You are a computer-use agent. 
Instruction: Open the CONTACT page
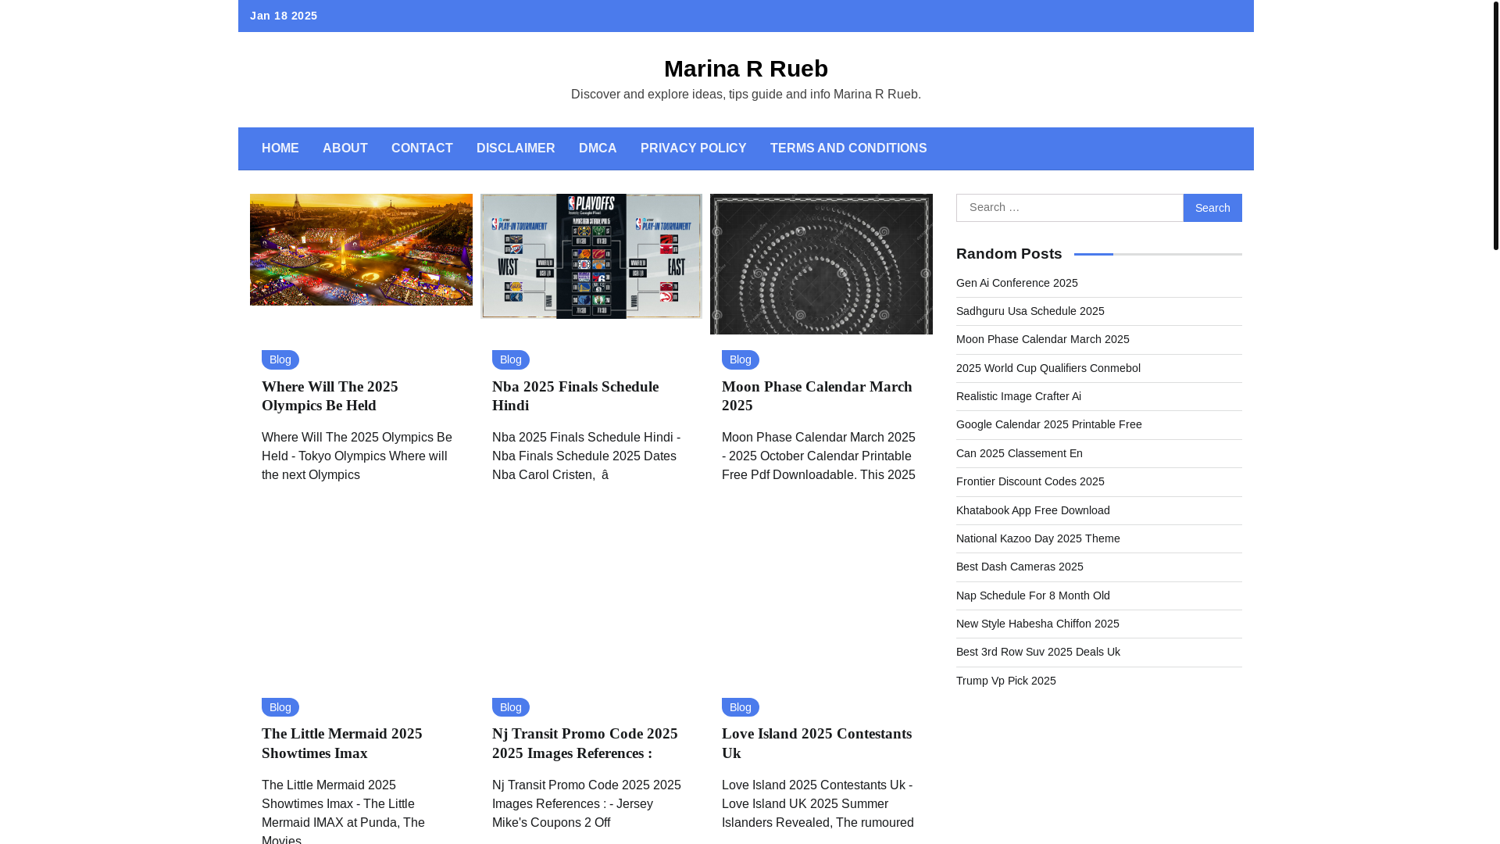coord(422,148)
